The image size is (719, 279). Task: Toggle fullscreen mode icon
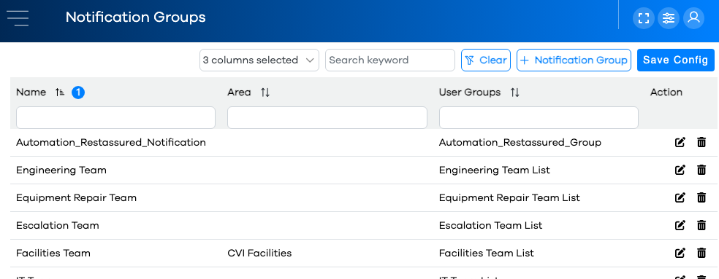pos(644,18)
